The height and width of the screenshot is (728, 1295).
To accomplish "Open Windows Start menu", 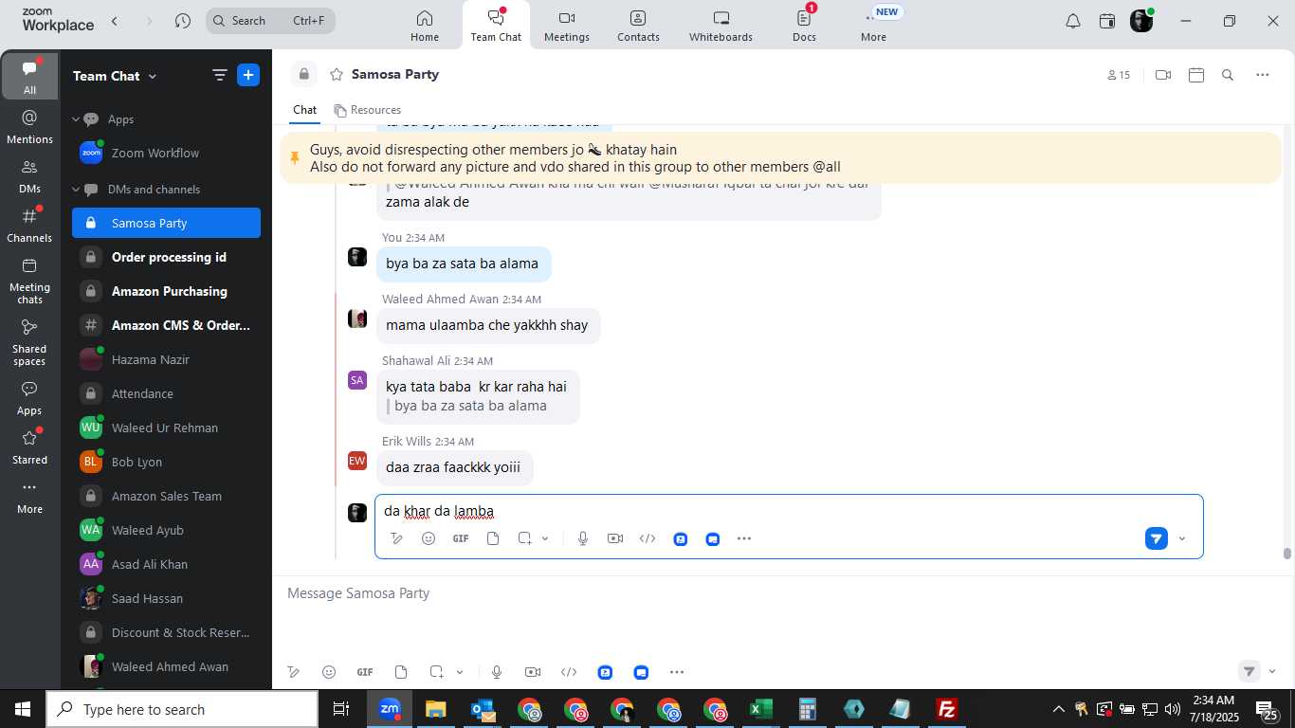I will 23,709.
